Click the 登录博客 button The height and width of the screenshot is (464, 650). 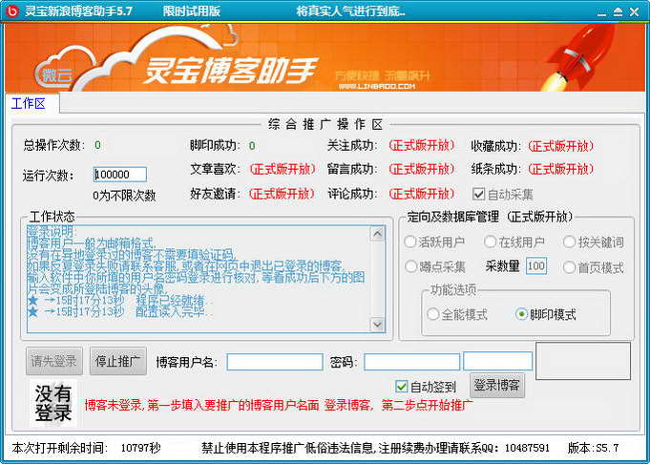pyautogui.click(x=496, y=386)
